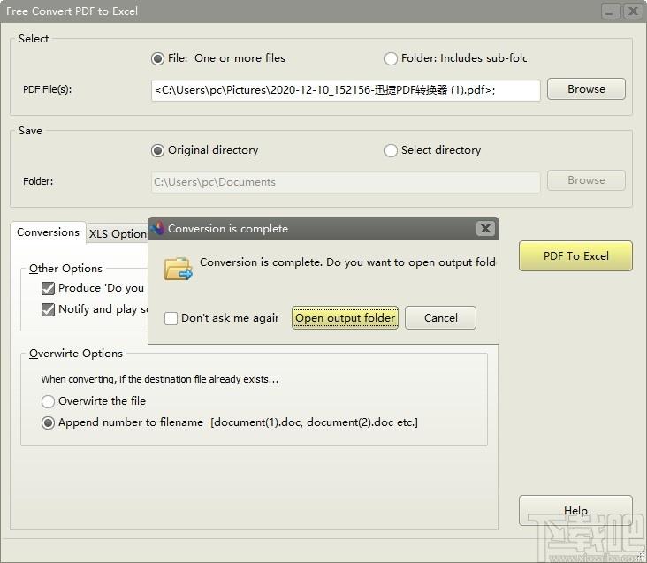
Task: Open the Help button
Action: point(575,511)
